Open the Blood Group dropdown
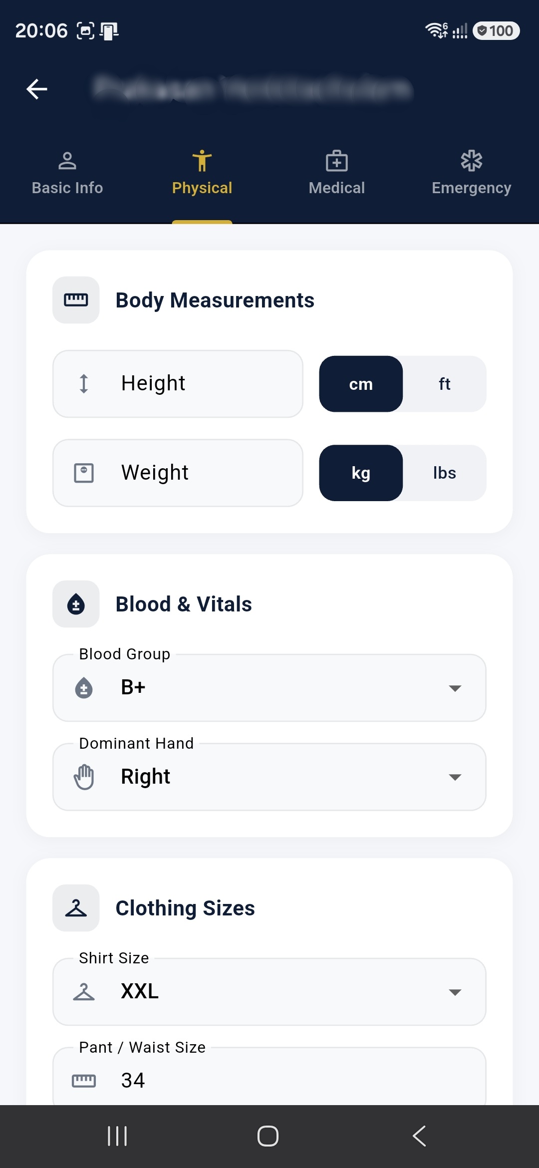 [269, 688]
